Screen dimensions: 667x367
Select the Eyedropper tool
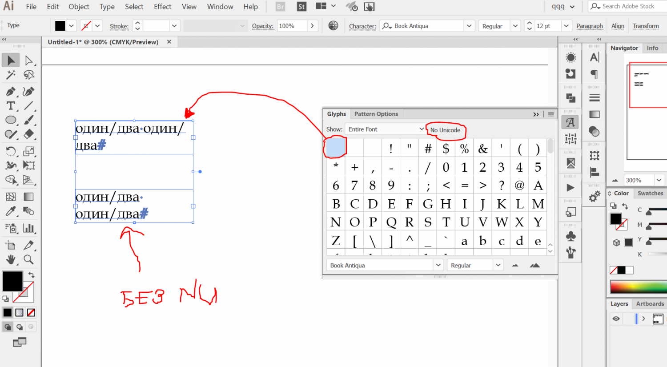(x=11, y=211)
